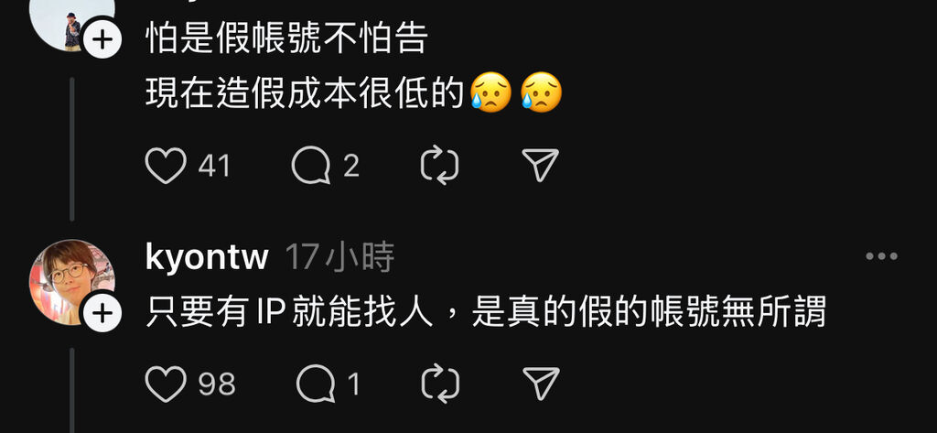Click the 41 like count
Viewport: 937px width, 433px height.
tap(214, 166)
